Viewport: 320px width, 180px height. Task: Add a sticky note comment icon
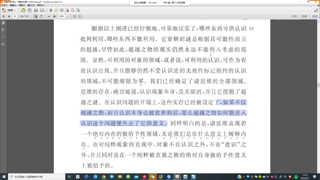[x=56, y=10]
